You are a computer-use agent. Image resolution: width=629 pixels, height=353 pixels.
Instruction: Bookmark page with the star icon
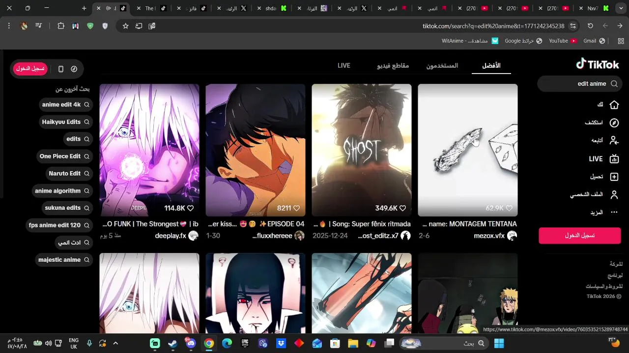point(125,26)
